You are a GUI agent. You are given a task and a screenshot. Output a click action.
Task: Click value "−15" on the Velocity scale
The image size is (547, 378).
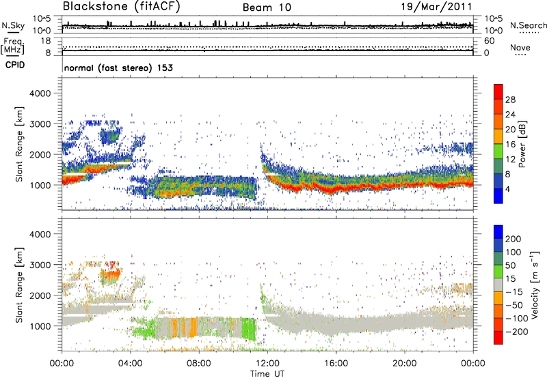click(514, 292)
